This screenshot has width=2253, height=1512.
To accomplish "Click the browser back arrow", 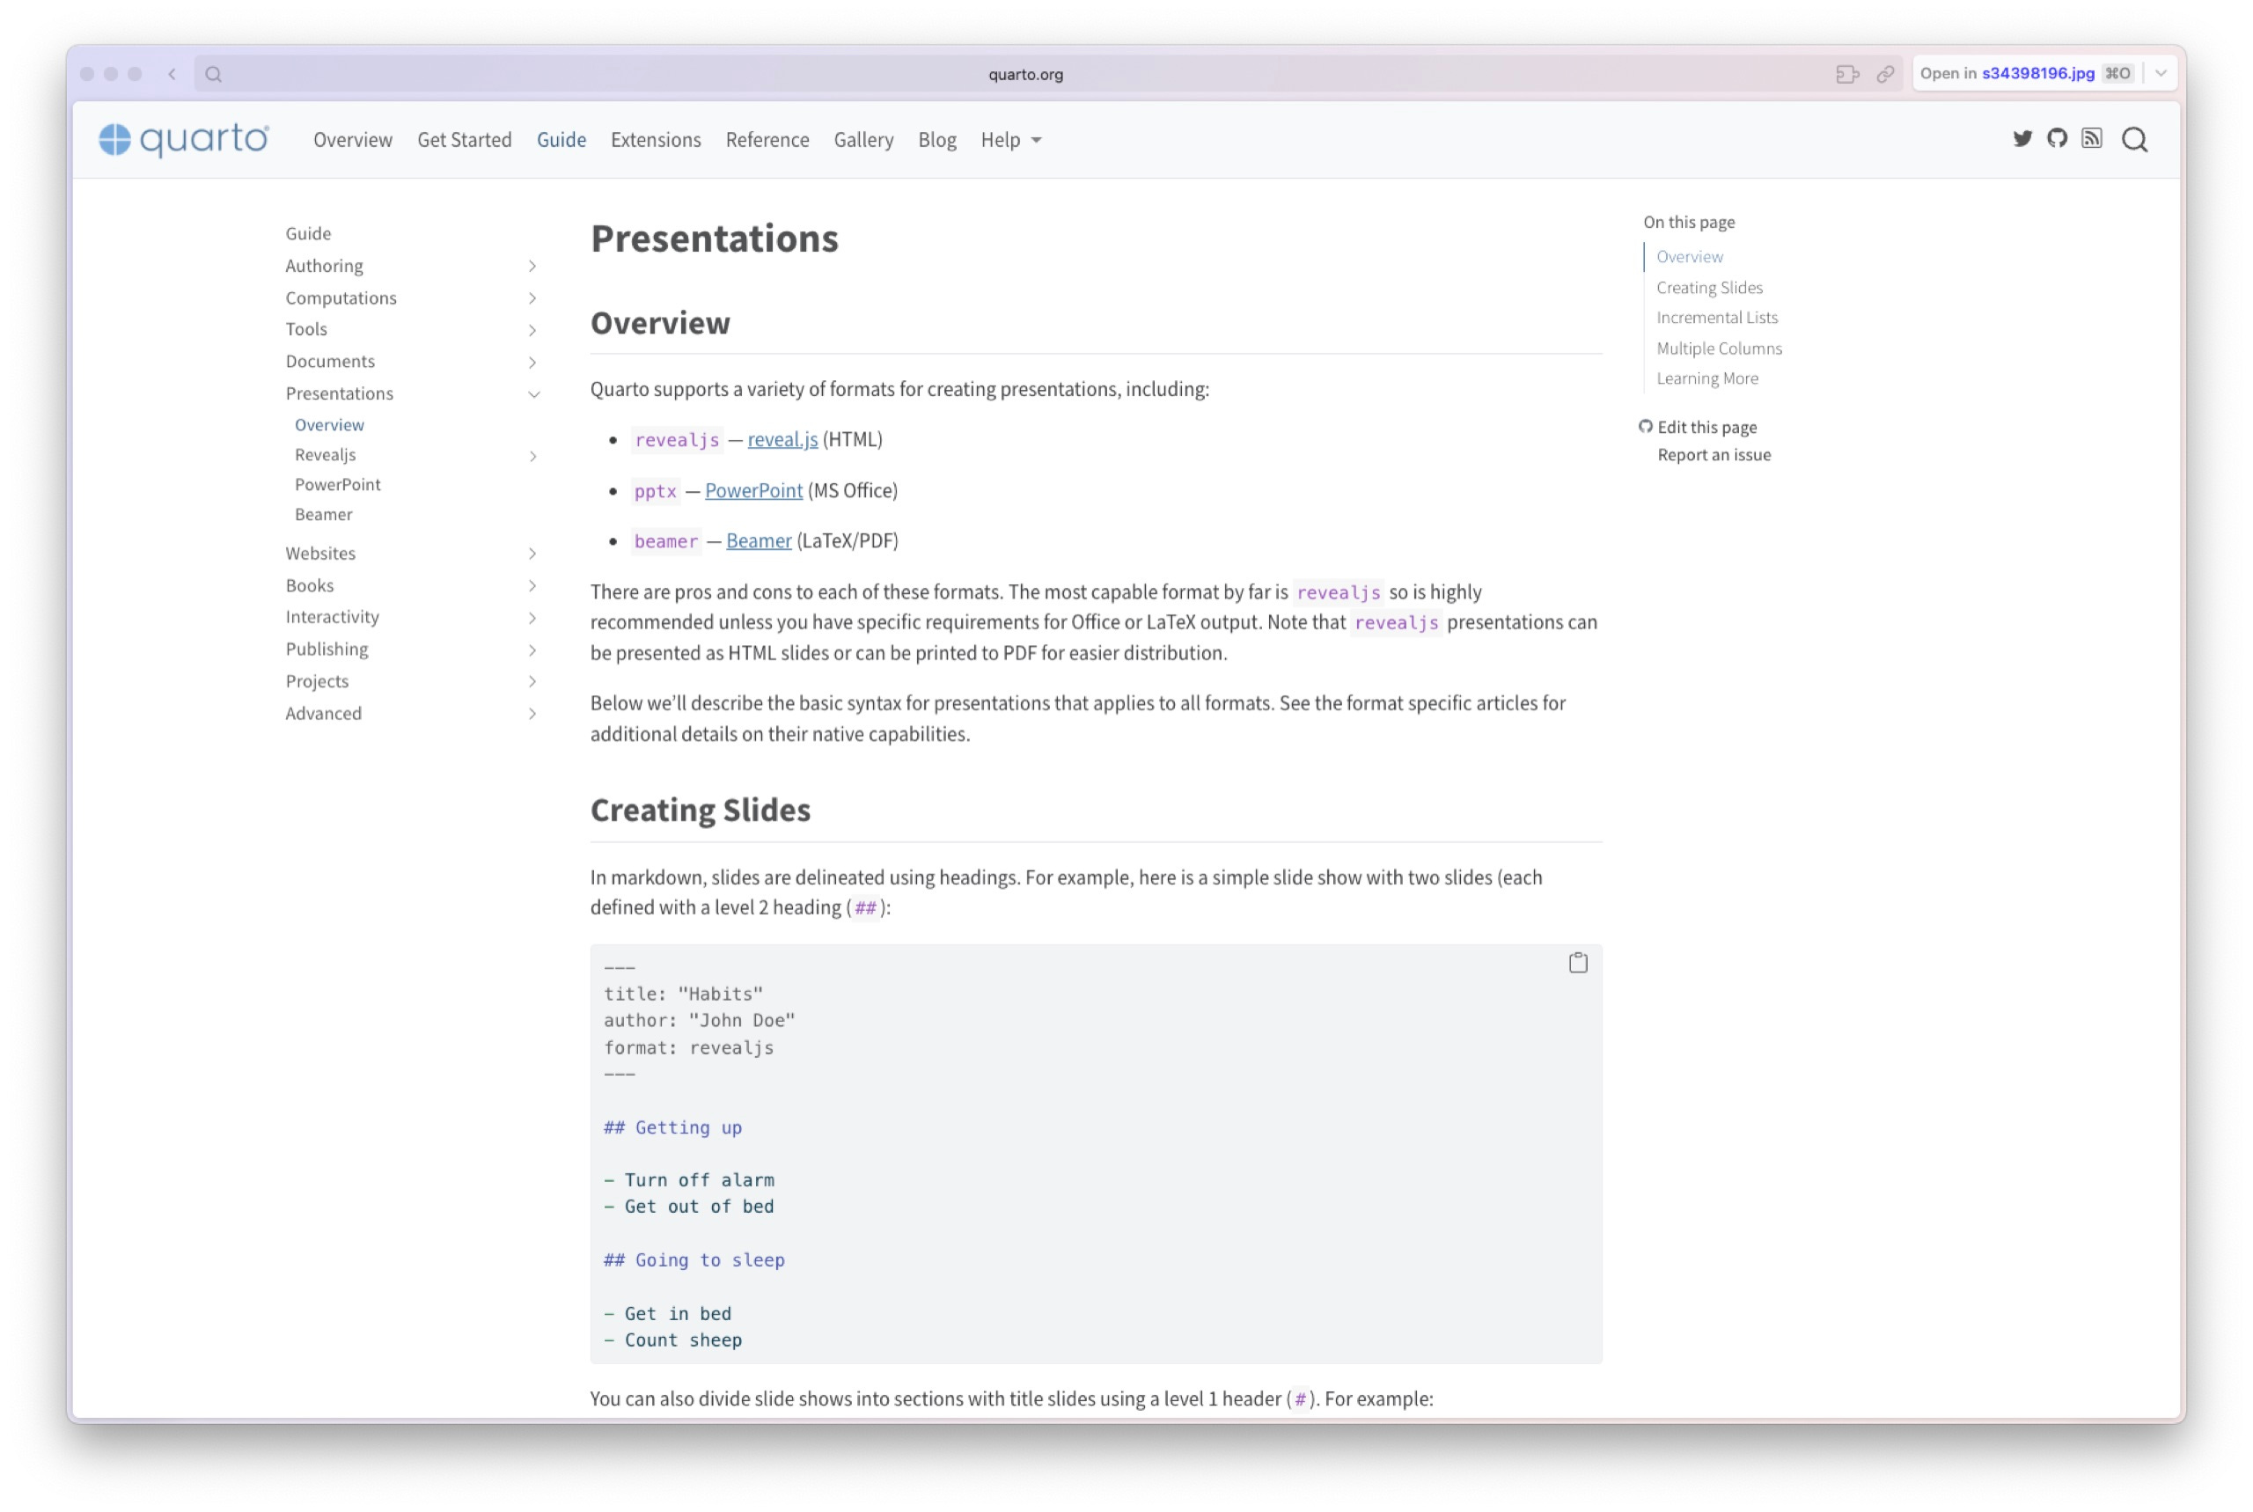I will pyautogui.click(x=172, y=74).
